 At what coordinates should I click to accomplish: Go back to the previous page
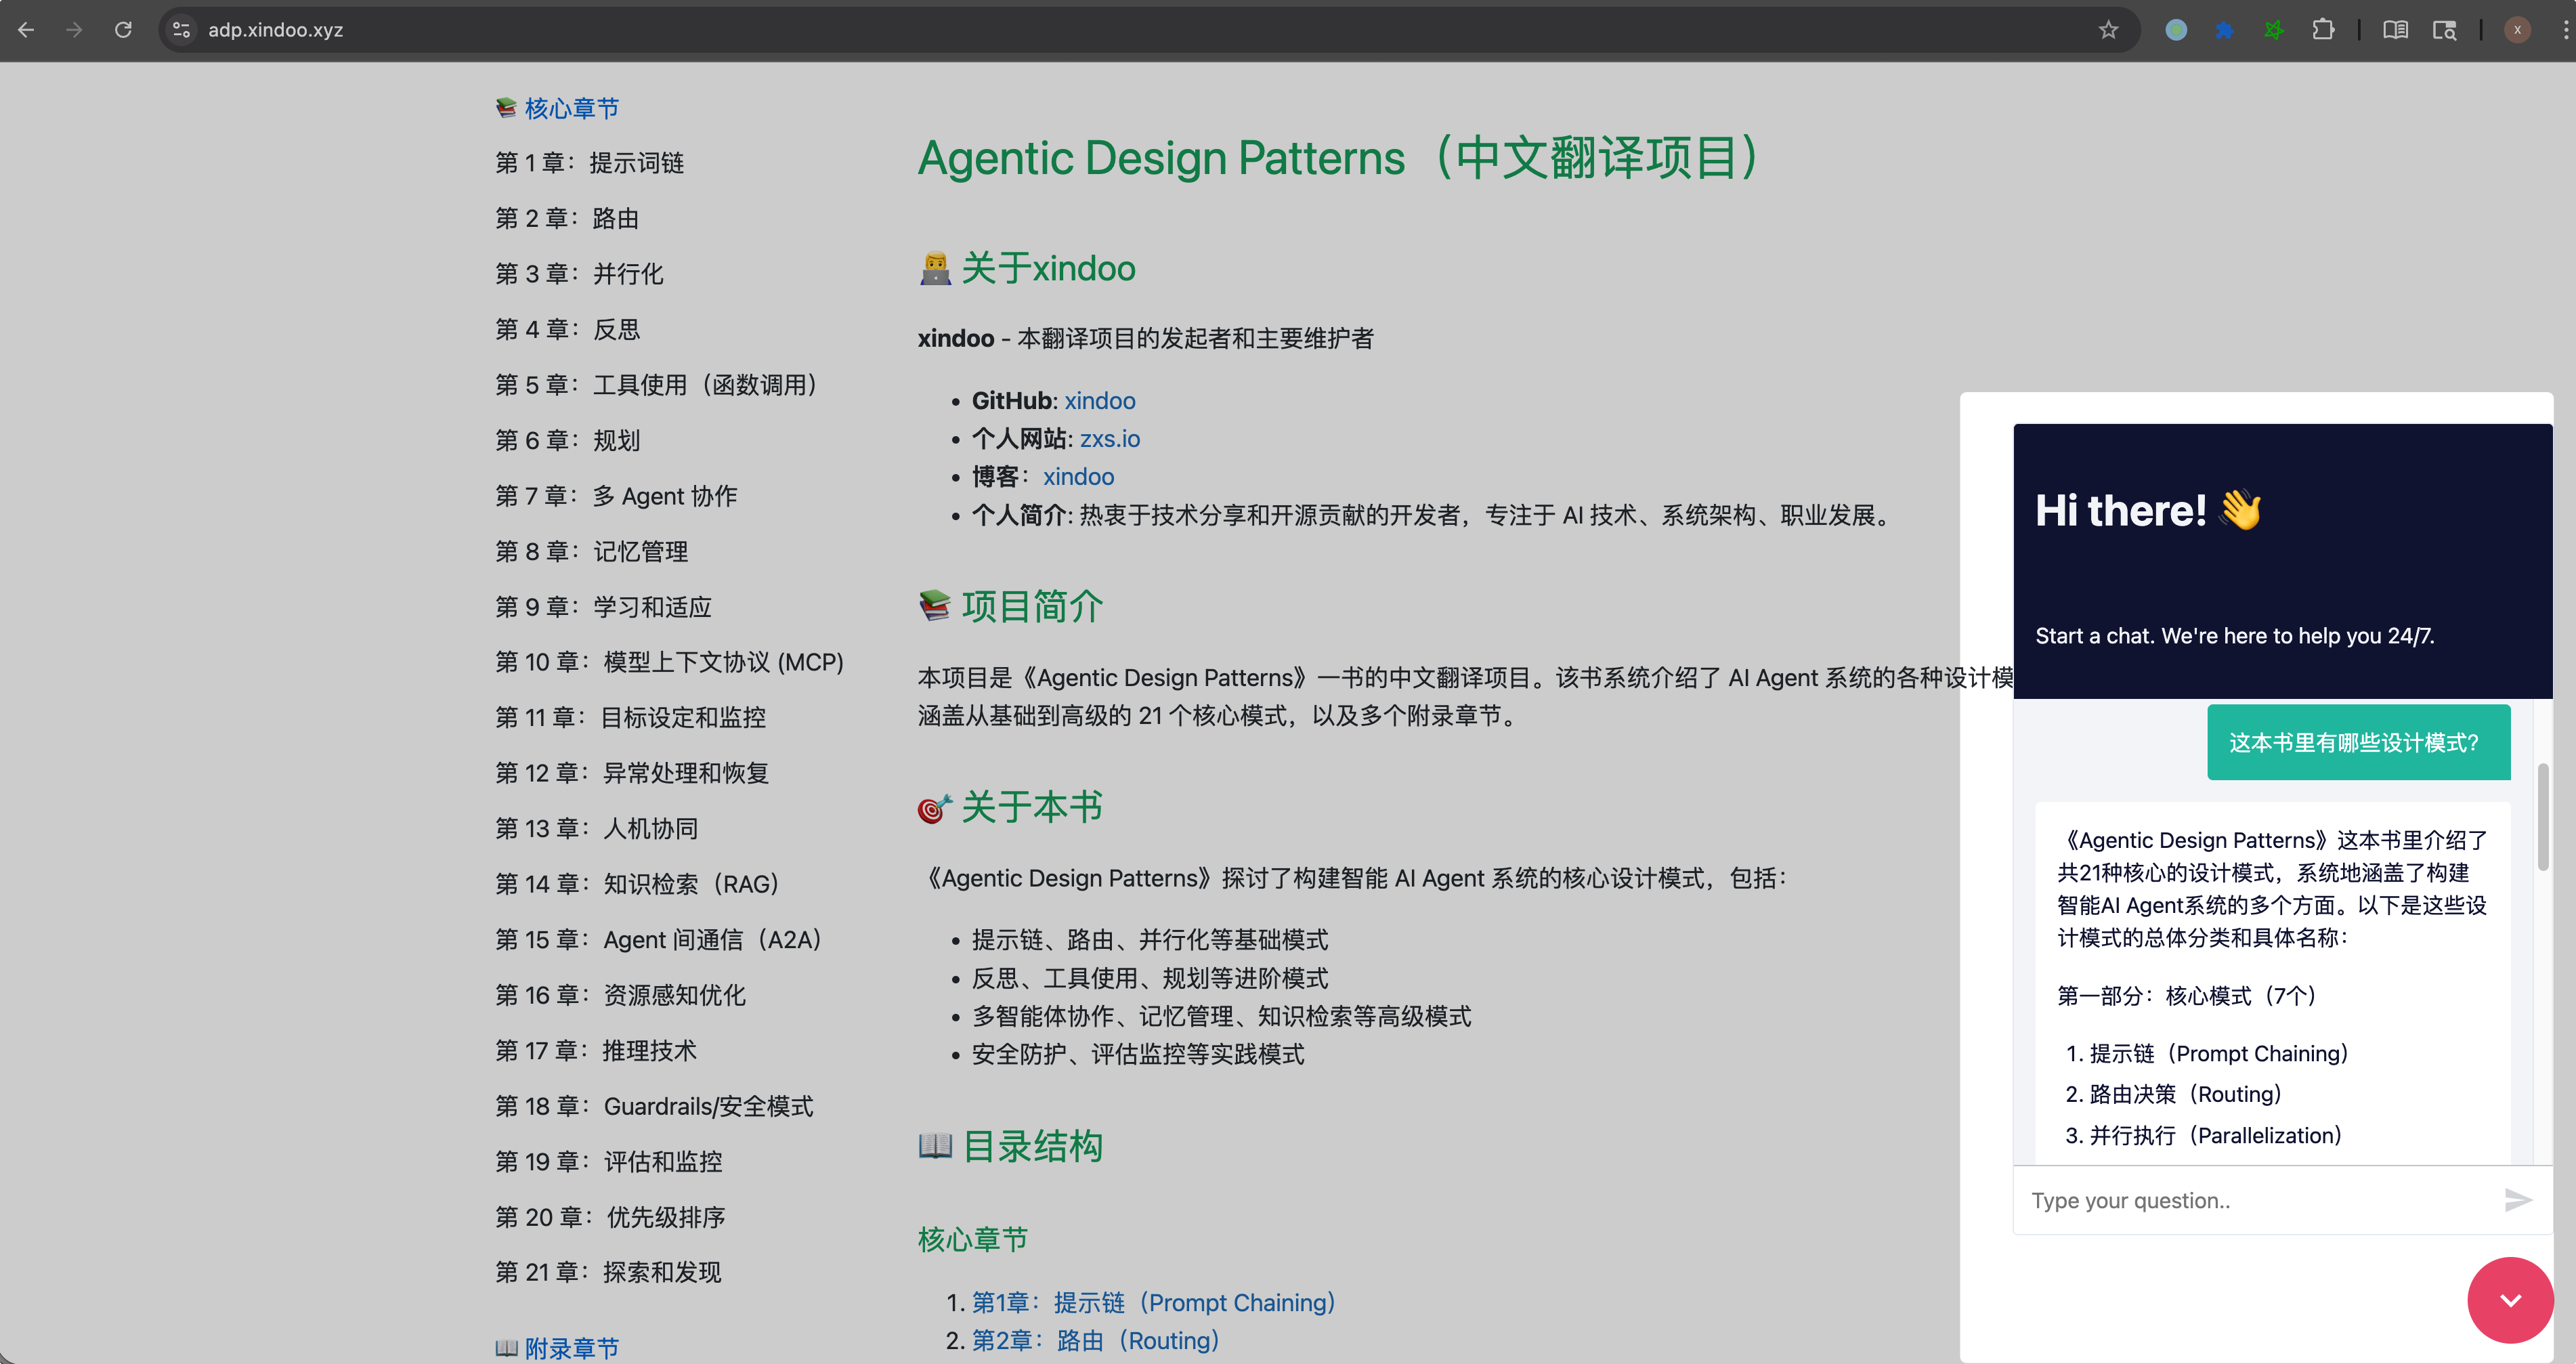[x=26, y=30]
